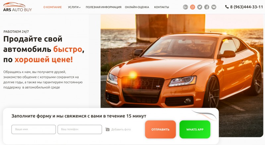Open the orange Instagram icon
265x145 pixels.
(x=192, y=7)
